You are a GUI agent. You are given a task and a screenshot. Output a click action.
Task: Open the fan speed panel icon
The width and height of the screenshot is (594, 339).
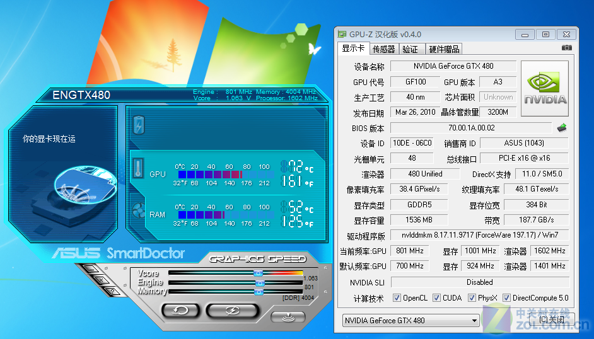[x=139, y=210]
